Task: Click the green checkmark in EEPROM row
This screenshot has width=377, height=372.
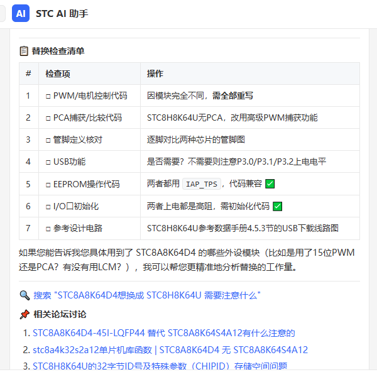Action: pos(270,184)
